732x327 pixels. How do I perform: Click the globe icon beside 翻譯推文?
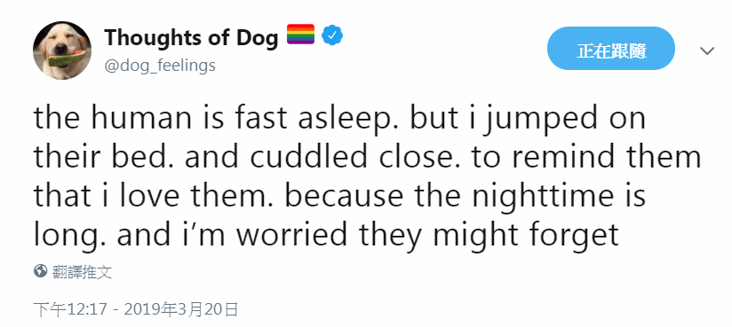click(x=41, y=270)
